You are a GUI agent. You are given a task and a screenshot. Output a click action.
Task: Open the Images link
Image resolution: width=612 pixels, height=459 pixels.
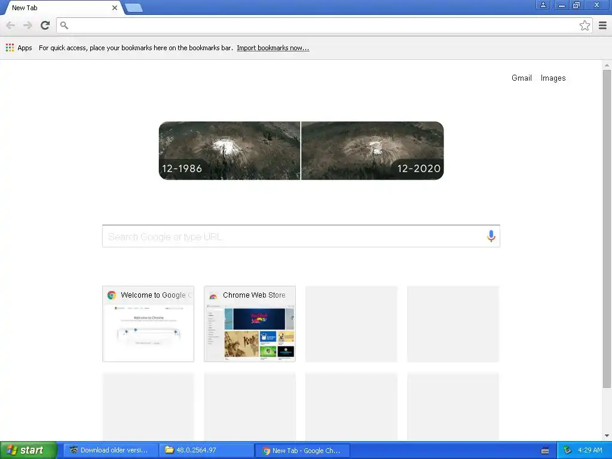[x=553, y=78]
